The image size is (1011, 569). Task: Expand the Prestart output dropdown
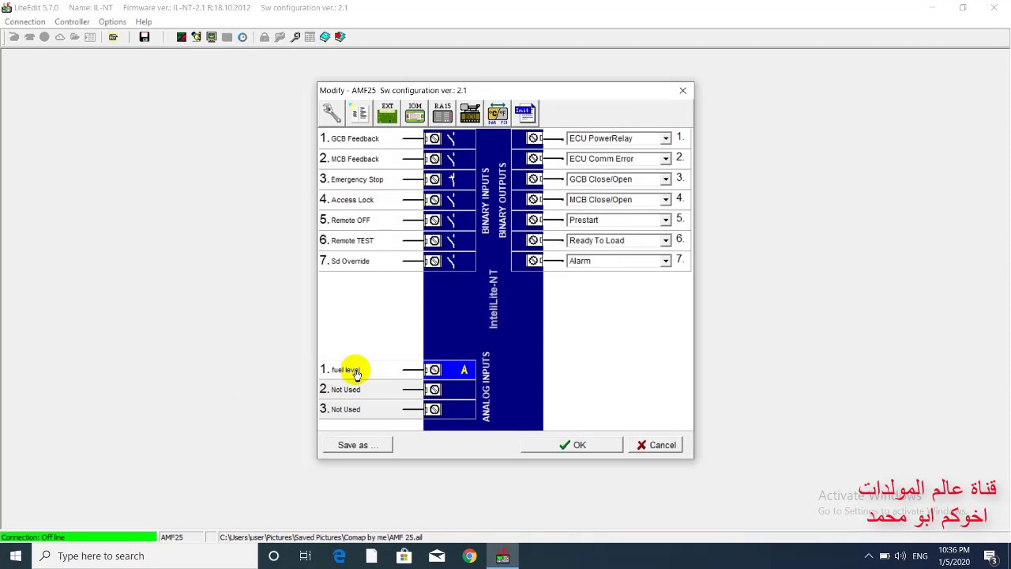click(666, 220)
